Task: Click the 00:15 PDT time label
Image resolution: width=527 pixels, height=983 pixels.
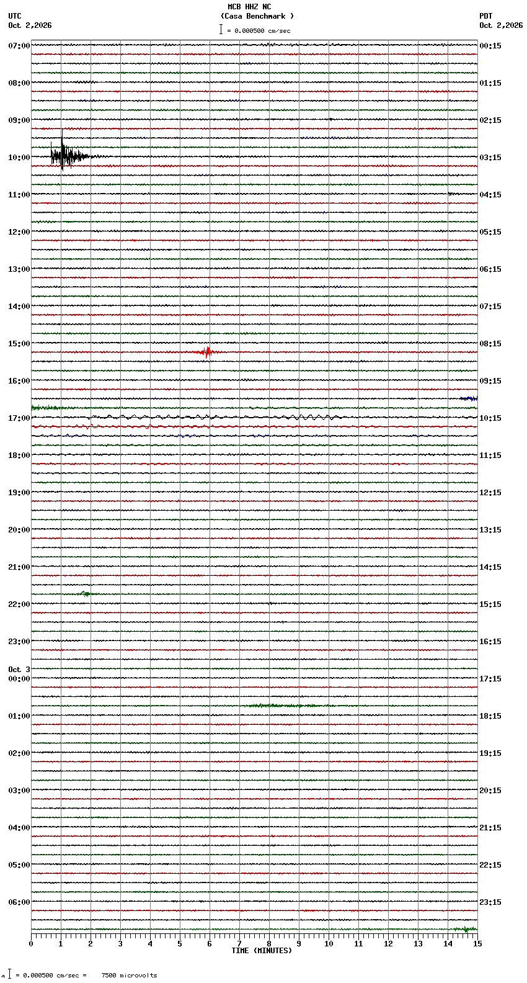Action: pyautogui.click(x=490, y=46)
